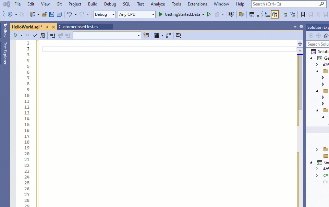Click the bookmark icon in main toolbar
The width and height of the screenshot is (329, 207).
click(303, 14)
